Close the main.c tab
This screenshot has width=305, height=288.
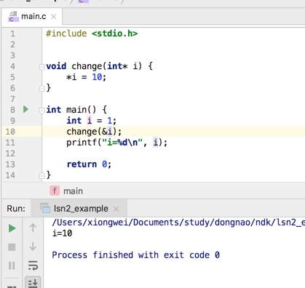pos(54,17)
